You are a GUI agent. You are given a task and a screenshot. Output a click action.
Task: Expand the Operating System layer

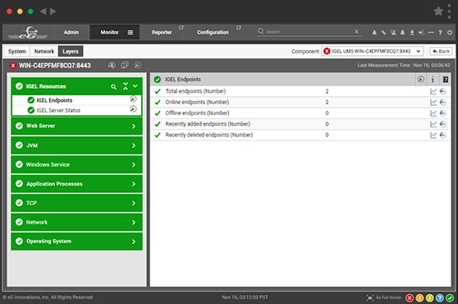coord(134,242)
